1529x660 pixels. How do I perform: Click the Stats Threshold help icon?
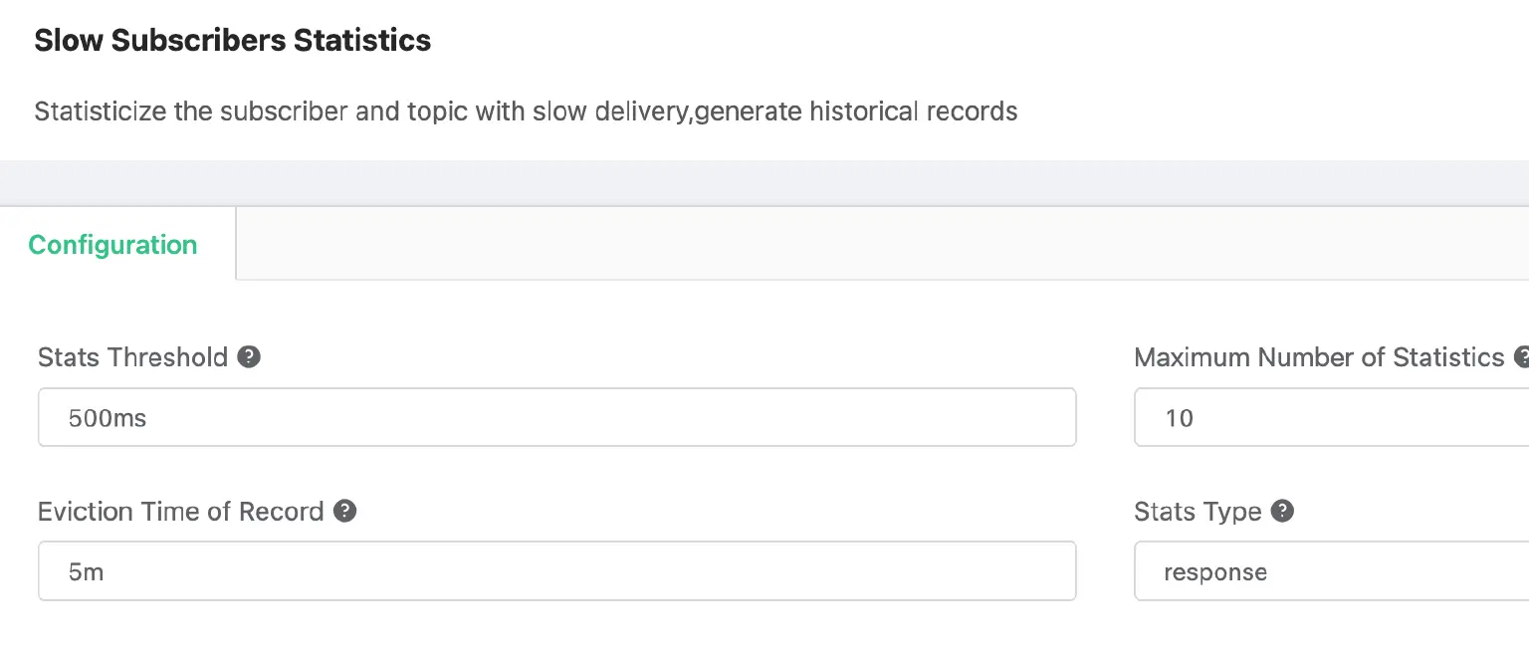249,356
